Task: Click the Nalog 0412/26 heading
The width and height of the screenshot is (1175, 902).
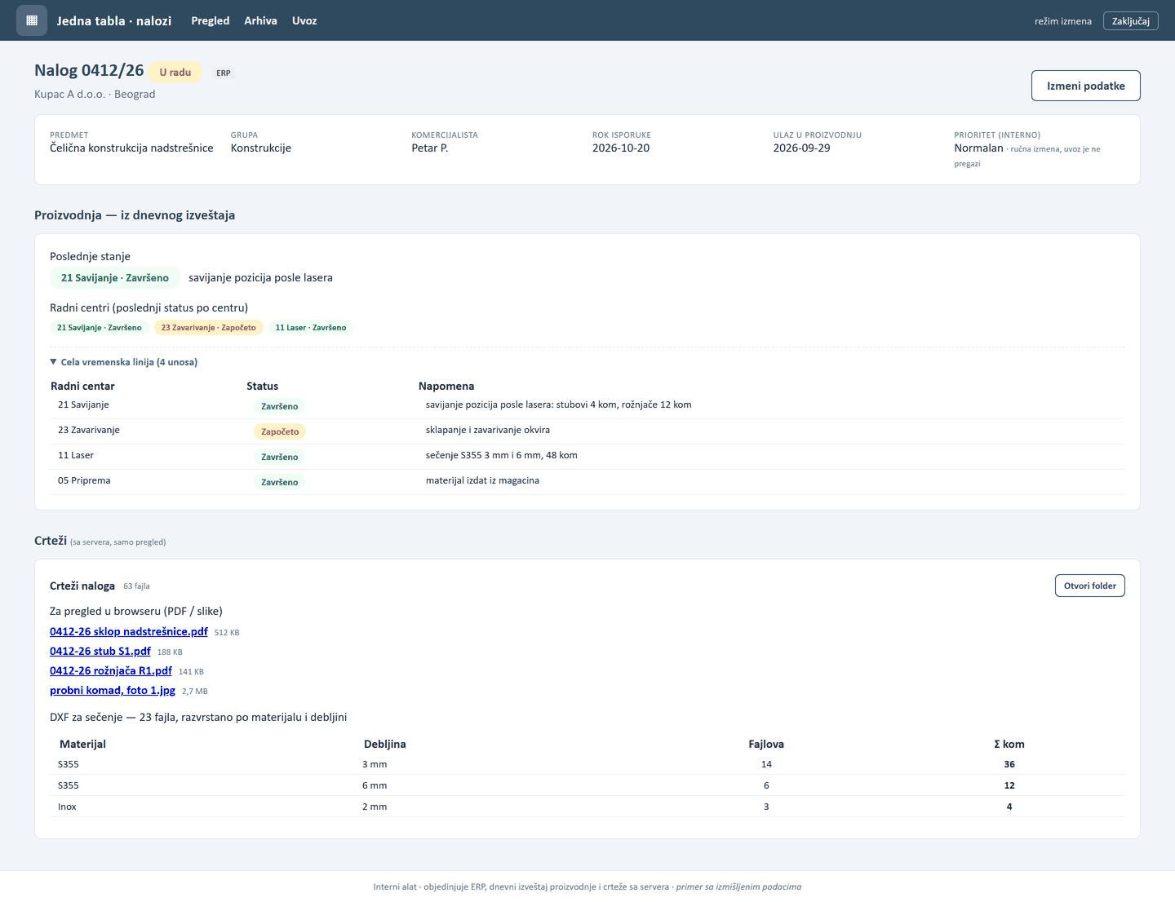Action: [89, 70]
